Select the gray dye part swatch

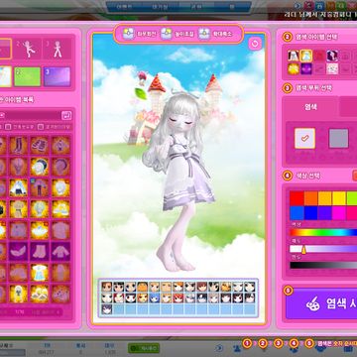[x=338, y=138]
